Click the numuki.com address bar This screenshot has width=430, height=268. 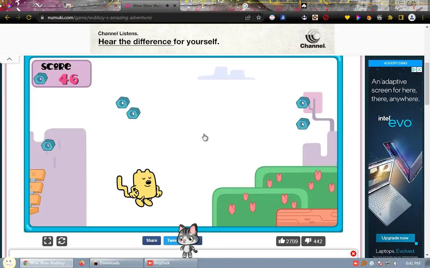pyautogui.click(x=141, y=17)
